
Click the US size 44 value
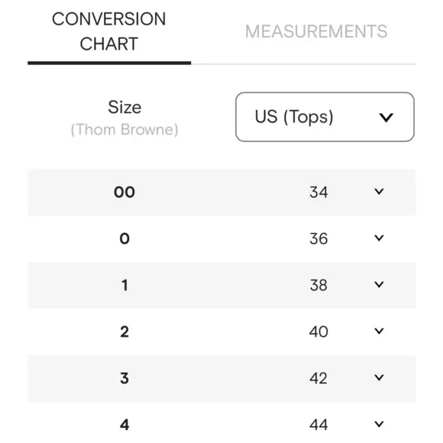pyautogui.click(x=319, y=425)
